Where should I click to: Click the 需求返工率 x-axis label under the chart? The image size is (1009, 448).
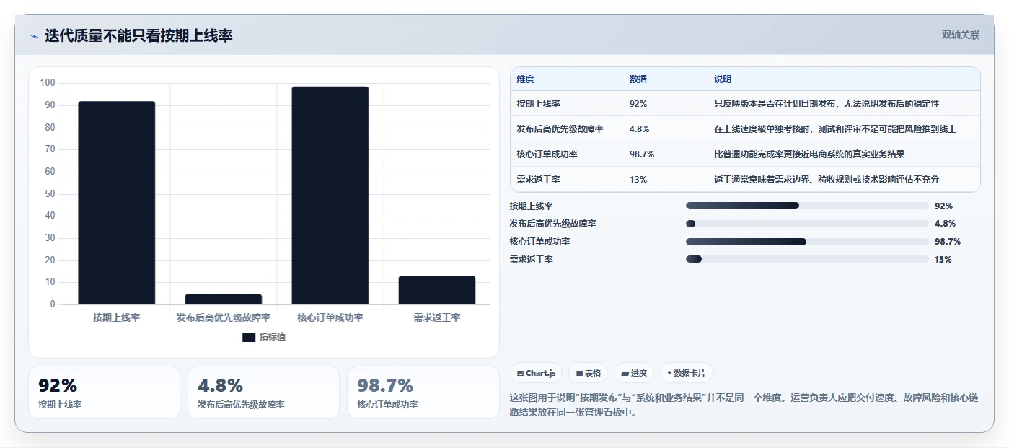[x=437, y=318]
